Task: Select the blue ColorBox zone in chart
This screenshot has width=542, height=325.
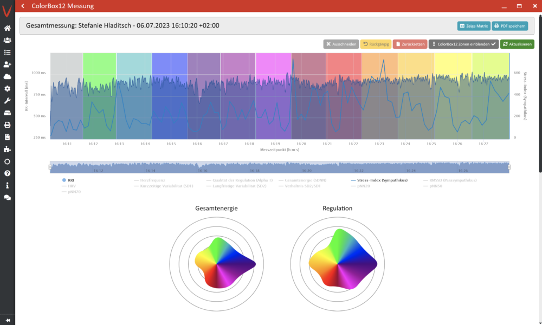Action: click(170, 96)
